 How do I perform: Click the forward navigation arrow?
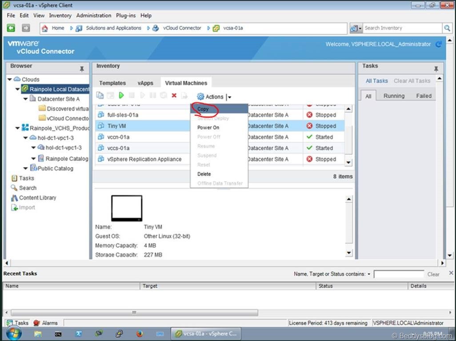26,28
